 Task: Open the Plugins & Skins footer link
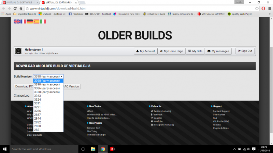[x=220, y=128]
